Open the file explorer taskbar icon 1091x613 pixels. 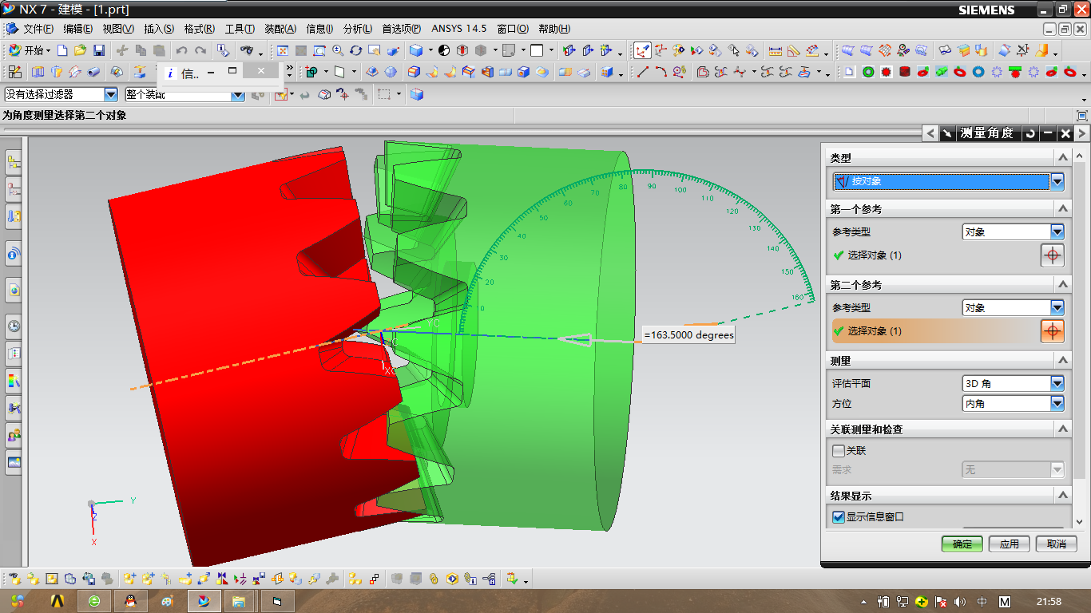(x=238, y=601)
